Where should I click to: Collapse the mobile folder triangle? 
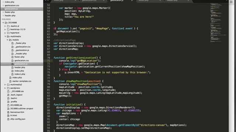7,40
